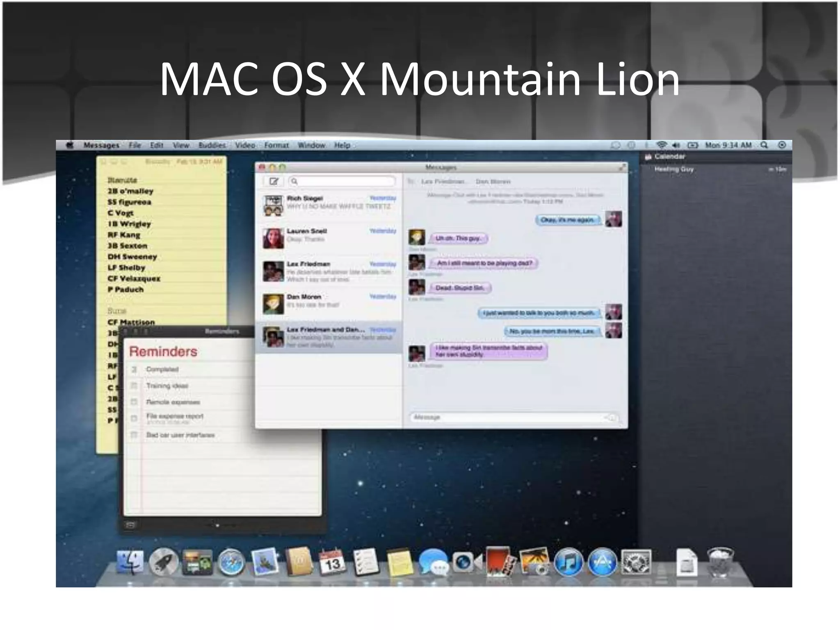Screen dimensions: 840x630
Task: Click Wi-Fi status icon in menu bar
Action: click(x=661, y=145)
